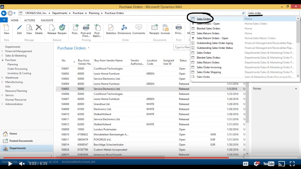Open the Statistics icon
This screenshot has height=169, width=301.
111,27
